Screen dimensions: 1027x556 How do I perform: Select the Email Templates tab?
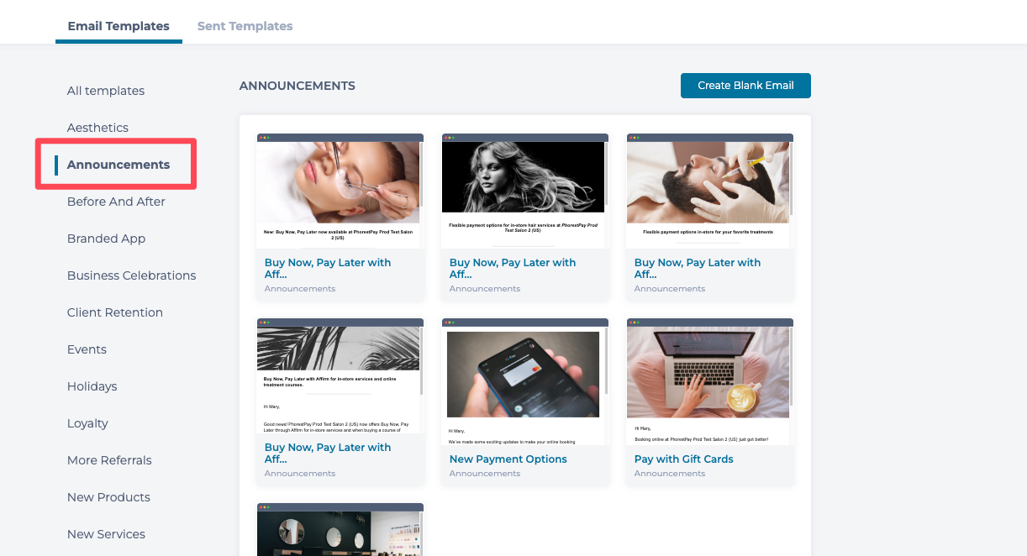(x=118, y=26)
